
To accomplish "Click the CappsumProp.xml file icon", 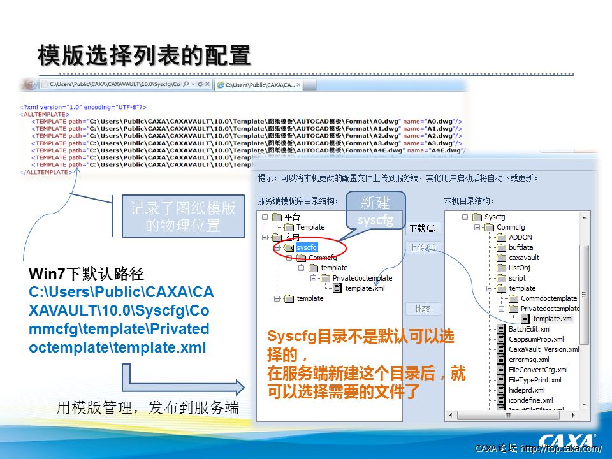I will (501, 339).
